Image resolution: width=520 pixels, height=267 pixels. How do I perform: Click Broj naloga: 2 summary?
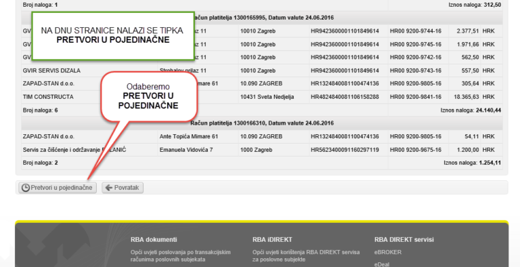coord(40,163)
